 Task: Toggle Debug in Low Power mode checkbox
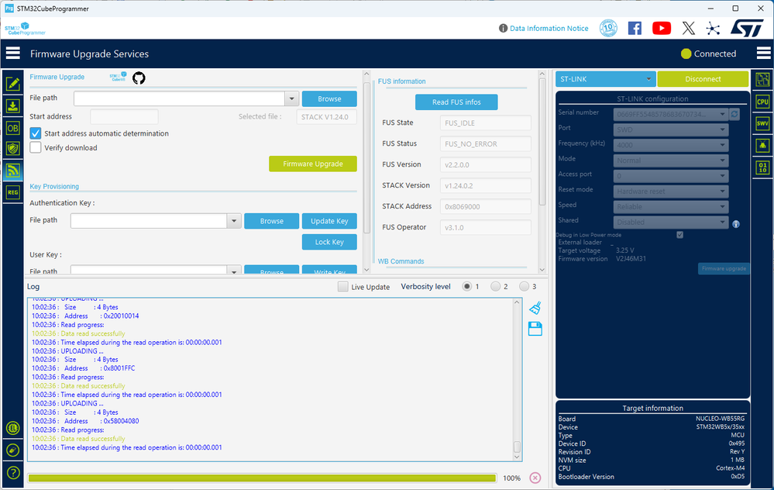pos(679,235)
